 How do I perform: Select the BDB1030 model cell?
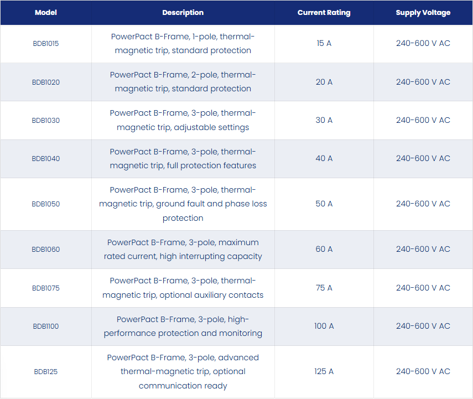coord(46,121)
